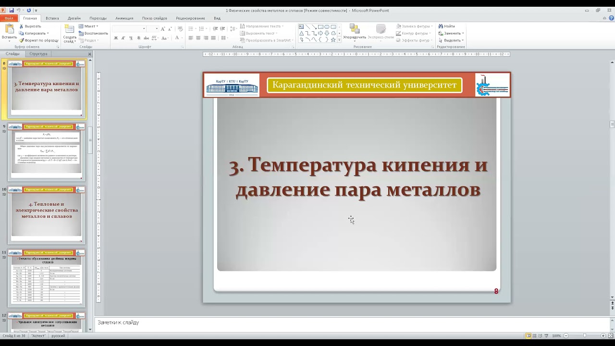The width and height of the screenshot is (615, 346).
Task: Open the Design (Дизайн) ribbon tab
Action: click(x=74, y=18)
